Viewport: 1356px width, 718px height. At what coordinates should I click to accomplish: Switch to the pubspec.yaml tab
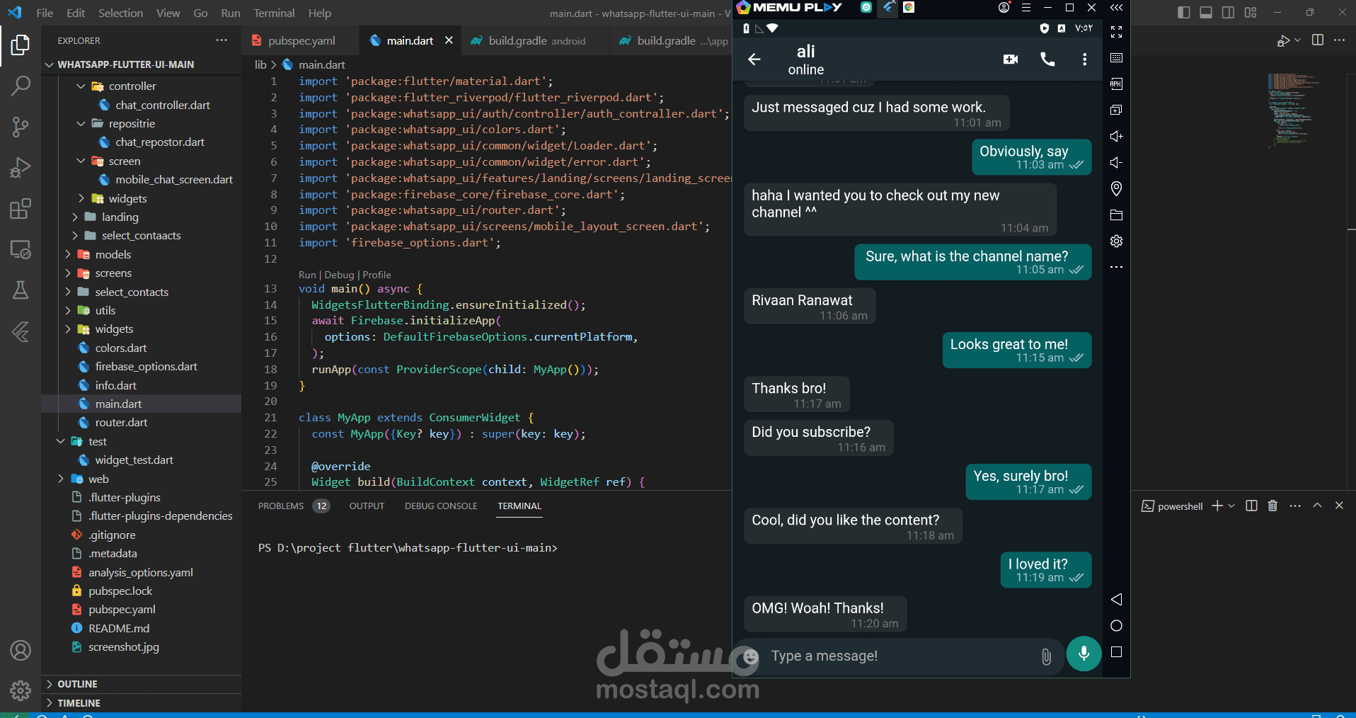[x=300, y=41]
